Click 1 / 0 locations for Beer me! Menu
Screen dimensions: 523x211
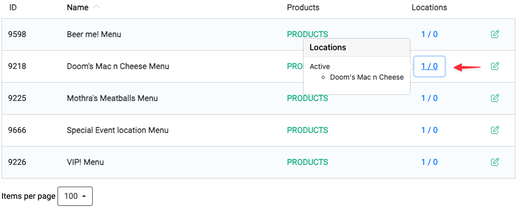429,34
